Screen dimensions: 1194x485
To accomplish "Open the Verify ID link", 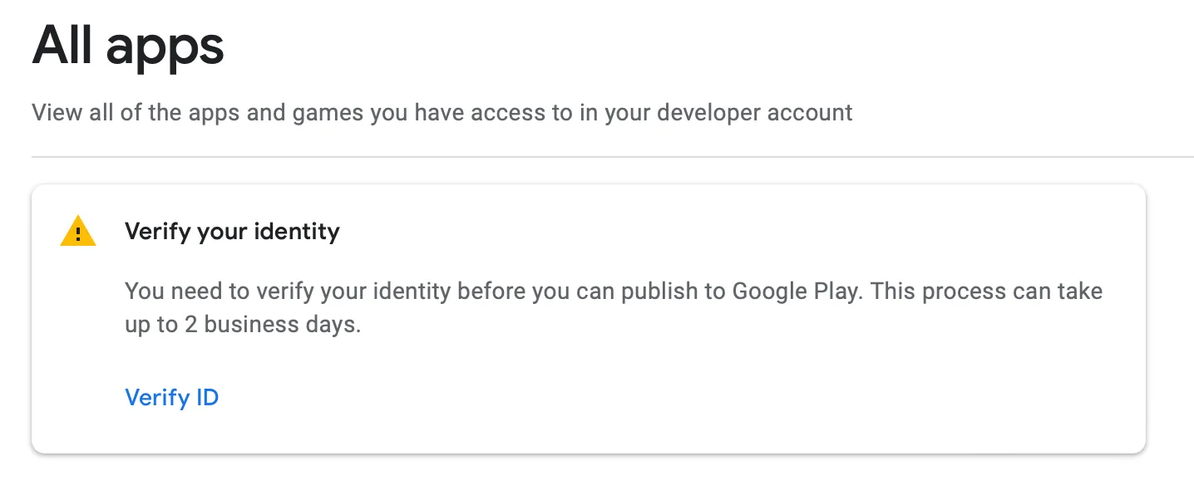I will (171, 398).
